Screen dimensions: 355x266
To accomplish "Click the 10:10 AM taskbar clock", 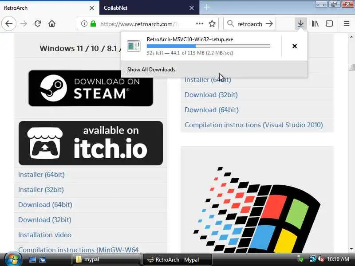I will point(338,259).
